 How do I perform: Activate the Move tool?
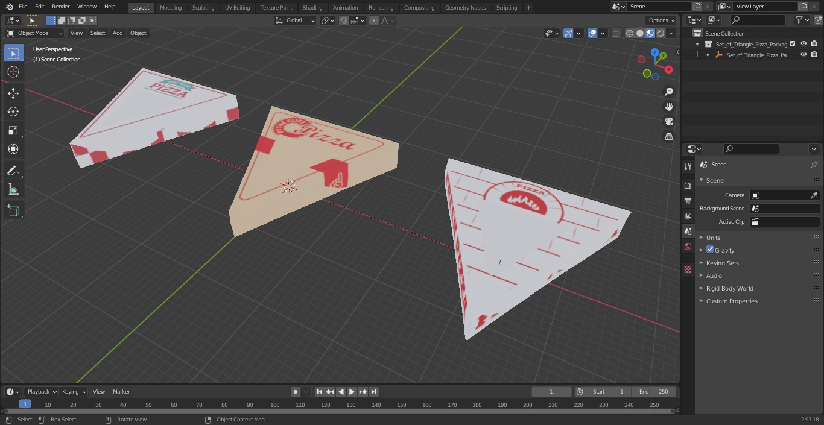point(13,93)
